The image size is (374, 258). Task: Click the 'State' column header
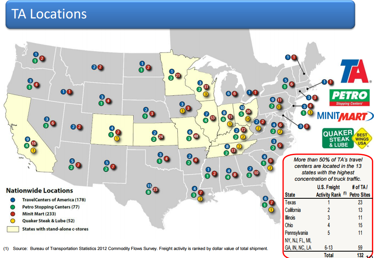pyautogui.click(x=290, y=195)
